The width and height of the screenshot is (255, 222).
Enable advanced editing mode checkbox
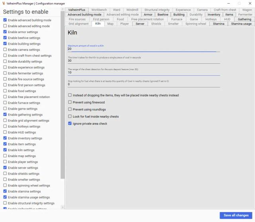[5, 26]
